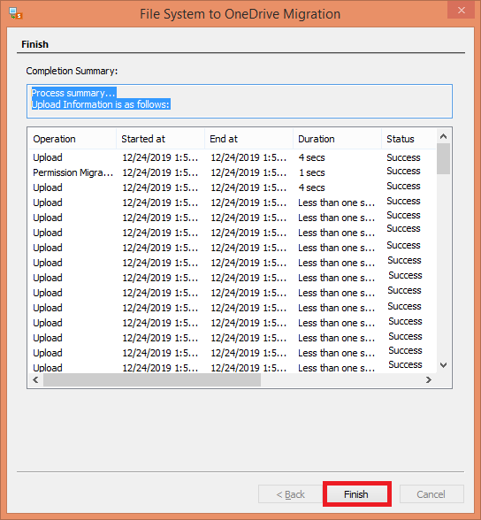Click 'Upload Information is as follows:' line

[x=101, y=104]
